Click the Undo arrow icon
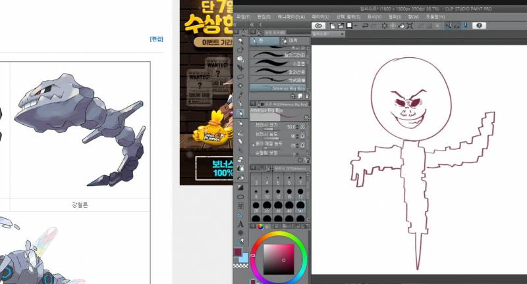 tap(365, 26)
